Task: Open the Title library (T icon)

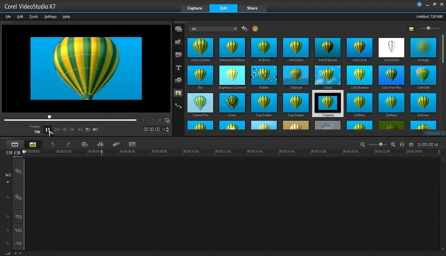Action: (x=178, y=67)
